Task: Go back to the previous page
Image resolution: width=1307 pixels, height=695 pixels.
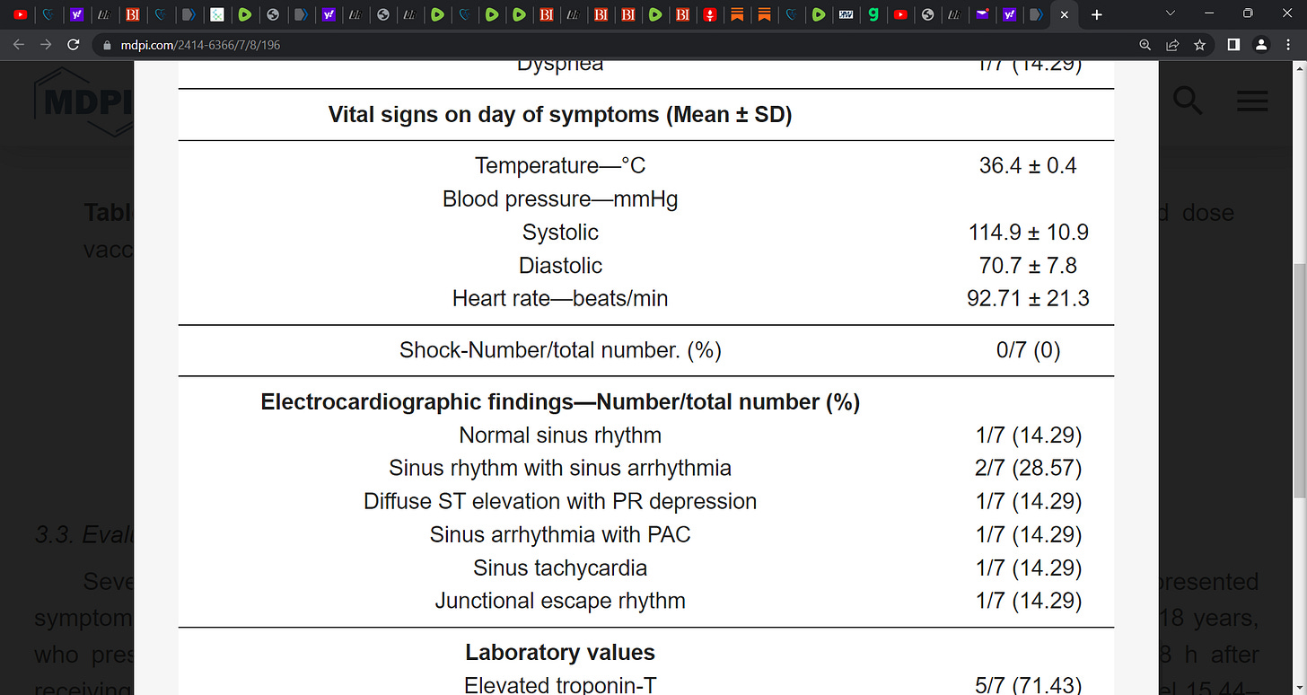Action: [20, 44]
